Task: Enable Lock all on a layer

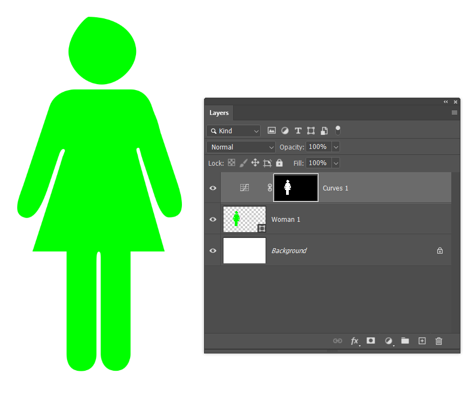Action: (x=279, y=163)
